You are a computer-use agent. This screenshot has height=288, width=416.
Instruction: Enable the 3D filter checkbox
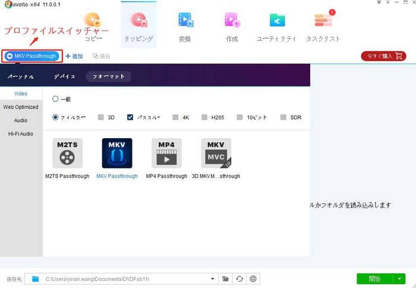(101, 117)
